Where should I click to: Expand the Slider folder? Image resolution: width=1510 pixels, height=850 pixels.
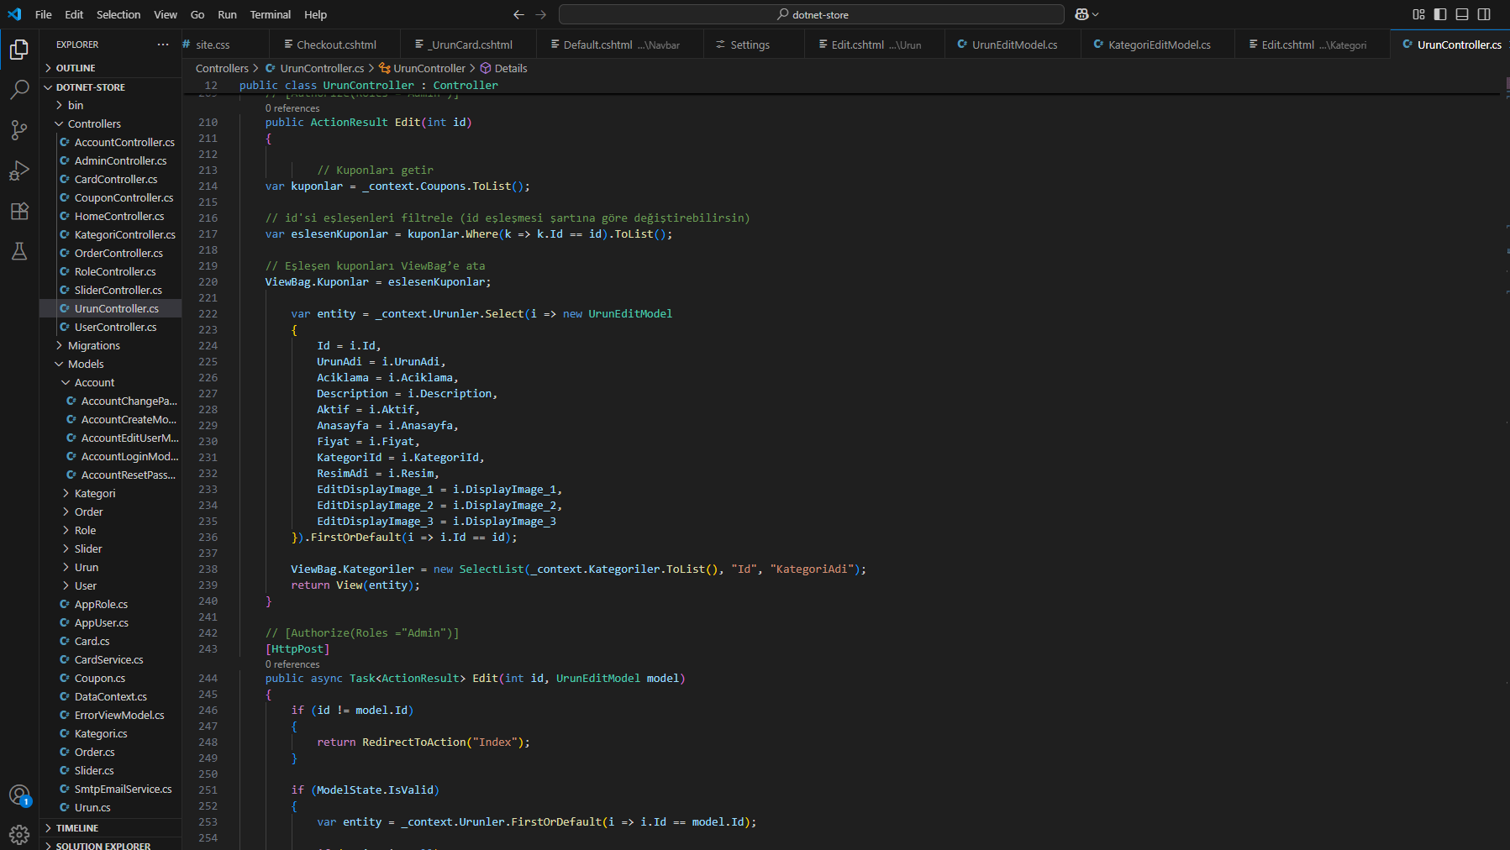tap(110, 548)
